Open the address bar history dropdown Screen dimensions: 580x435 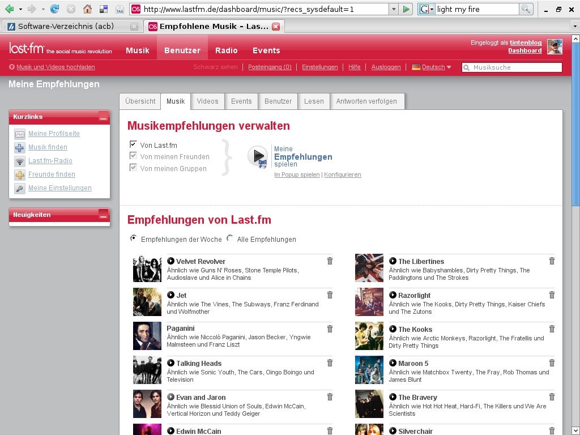tap(394, 9)
